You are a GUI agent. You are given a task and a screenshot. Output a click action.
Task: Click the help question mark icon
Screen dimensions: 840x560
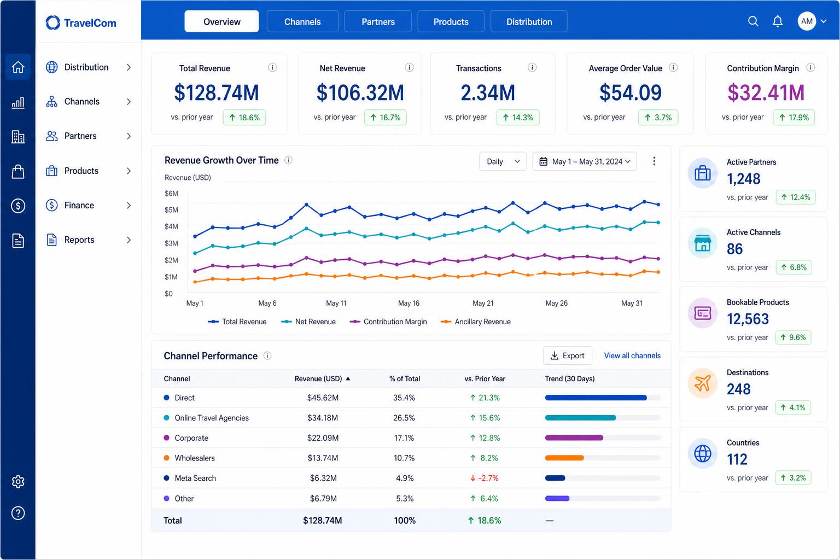18,514
